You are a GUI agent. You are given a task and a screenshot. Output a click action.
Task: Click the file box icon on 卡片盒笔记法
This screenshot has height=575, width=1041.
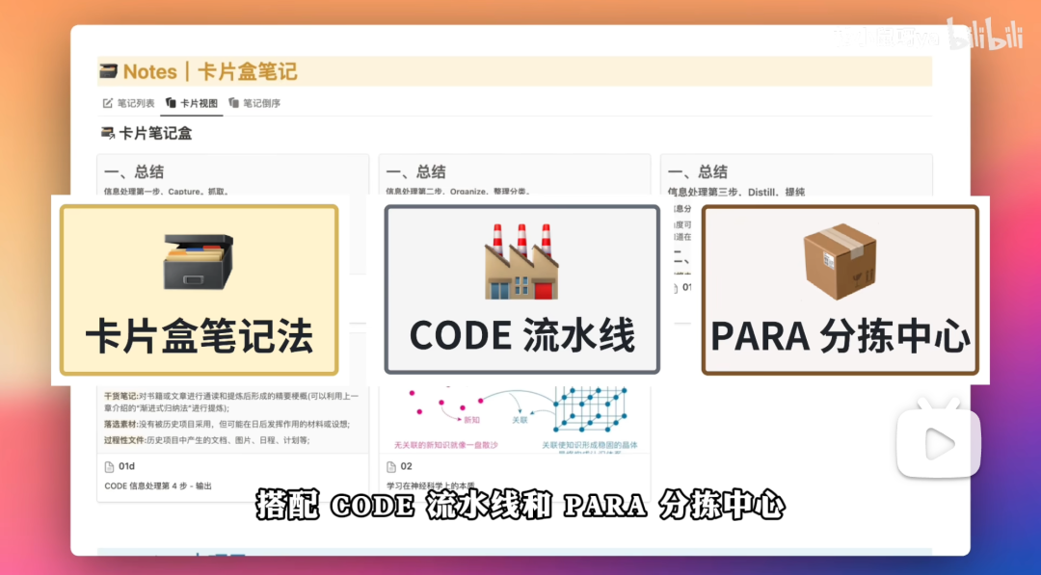pos(199,262)
